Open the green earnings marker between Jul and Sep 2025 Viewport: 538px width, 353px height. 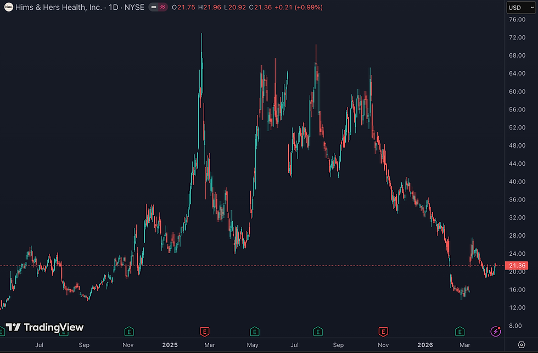[318, 332]
